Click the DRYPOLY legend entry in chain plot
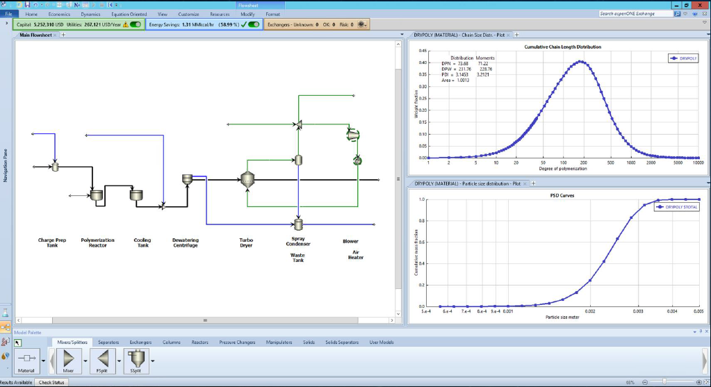 [x=683, y=58]
